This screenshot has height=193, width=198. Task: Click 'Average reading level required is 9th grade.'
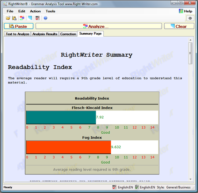point(92,170)
